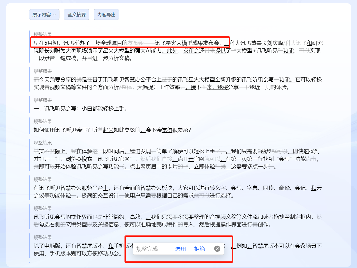
Task: Select the heading 一、讯飞听见会写：小白都能轻松上手
Action: tap(82, 109)
